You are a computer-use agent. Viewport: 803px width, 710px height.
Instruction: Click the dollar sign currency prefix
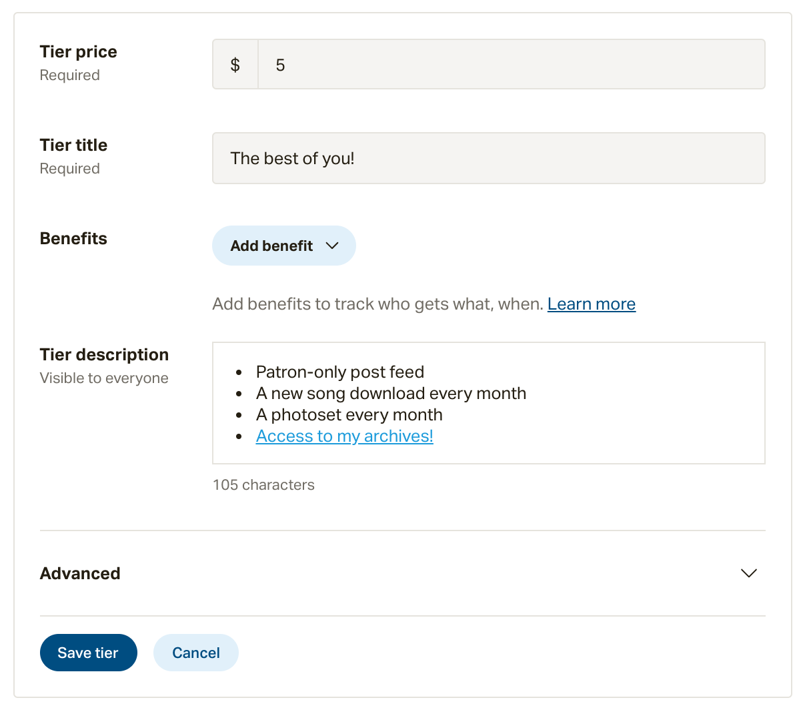click(235, 65)
